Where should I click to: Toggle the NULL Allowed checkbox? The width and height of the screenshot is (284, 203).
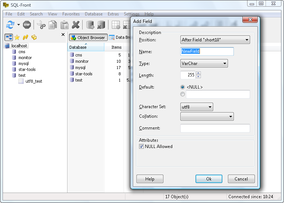pos(141,147)
